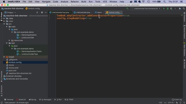This screenshot has height=104, width=186.
Task: Switch to LinkControllerTest.java tab
Action: pos(60,12)
